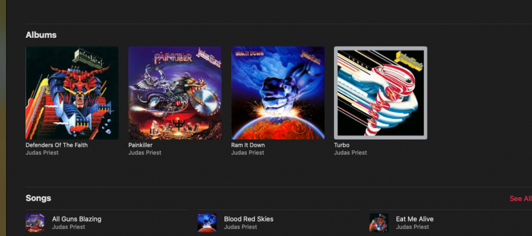The image size is (532, 236).
Task: Open the Defenders Of The Faith album cover
Action: coord(72,93)
